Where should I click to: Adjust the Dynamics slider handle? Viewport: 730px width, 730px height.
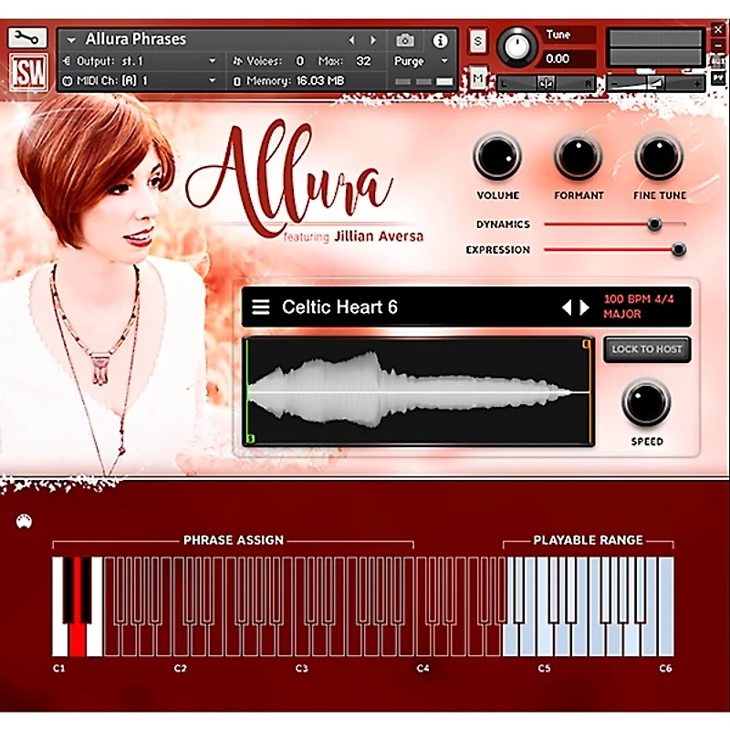coord(654,224)
